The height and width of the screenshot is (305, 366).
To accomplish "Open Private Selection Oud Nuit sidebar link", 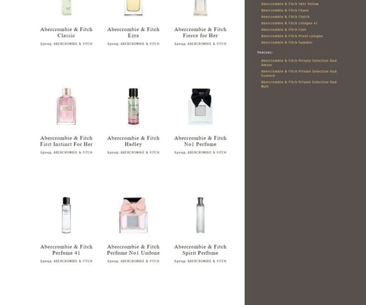I will point(299,84).
